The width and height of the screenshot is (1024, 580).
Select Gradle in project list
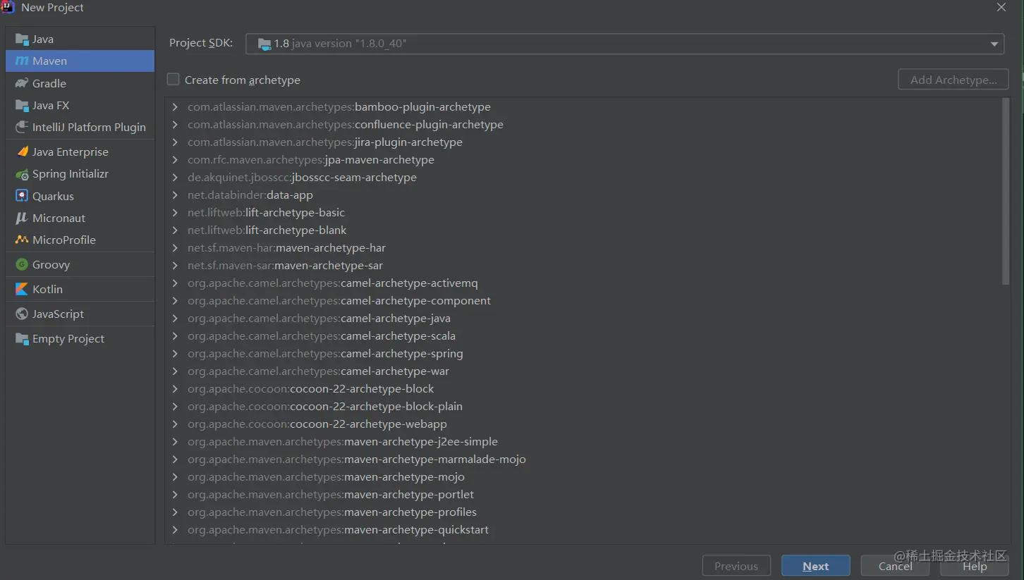[80, 83]
